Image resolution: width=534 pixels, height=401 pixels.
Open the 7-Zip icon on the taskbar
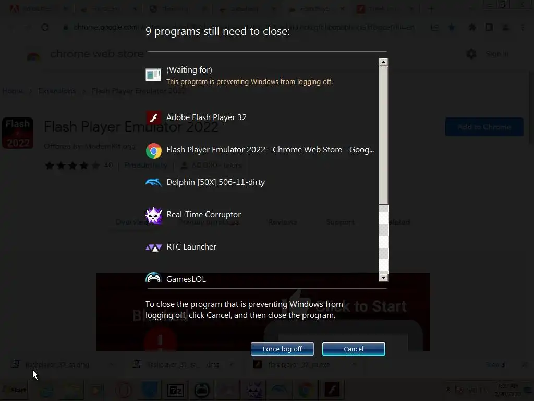tap(176, 390)
